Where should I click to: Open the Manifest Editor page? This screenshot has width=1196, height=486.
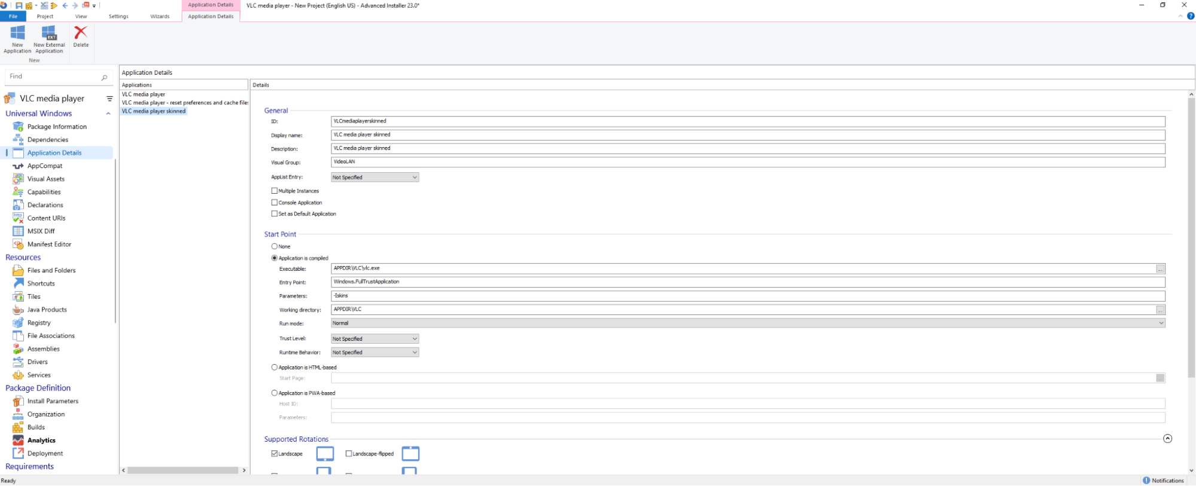pos(49,244)
